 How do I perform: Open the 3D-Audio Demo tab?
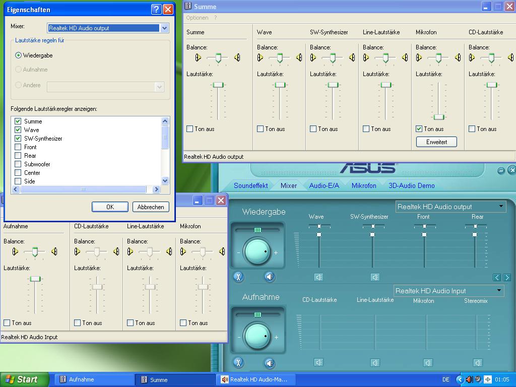pyautogui.click(x=411, y=185)
